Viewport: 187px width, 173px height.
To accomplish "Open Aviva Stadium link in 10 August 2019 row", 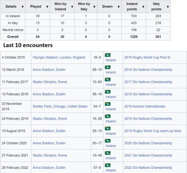I will coord(43,131).
